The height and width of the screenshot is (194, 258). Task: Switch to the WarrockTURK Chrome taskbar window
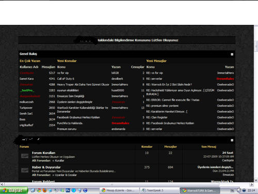point(200,190)
